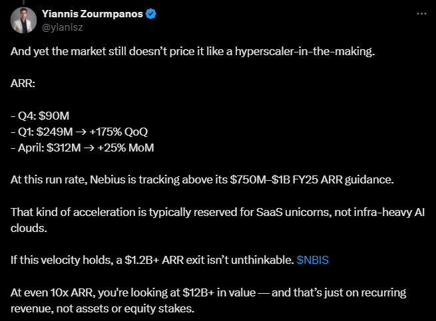Open Yiannis Zourmpanos's profile picture
The image size is (436, 321).
pyautogui.click(x=23, y=21)
